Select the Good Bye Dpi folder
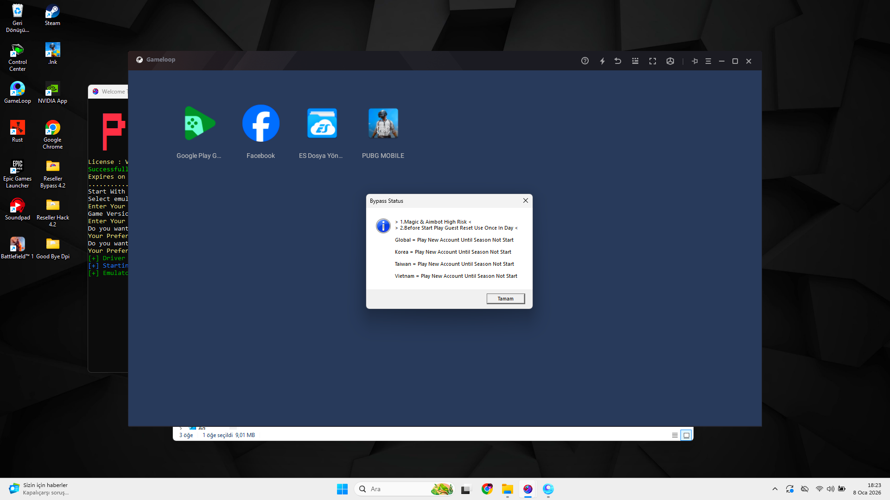Viewport: 890px width, 500px height. (52, 248)
